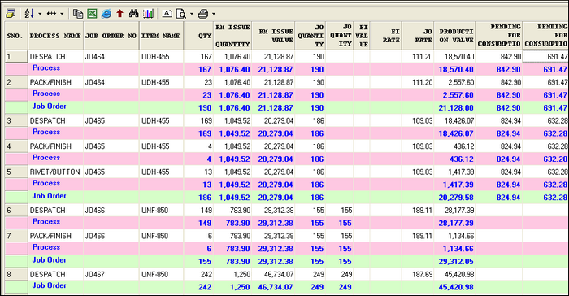The height and width of the screenshot is (296, 569).
Task: Click the red up arrow icon
Action: 119,14
